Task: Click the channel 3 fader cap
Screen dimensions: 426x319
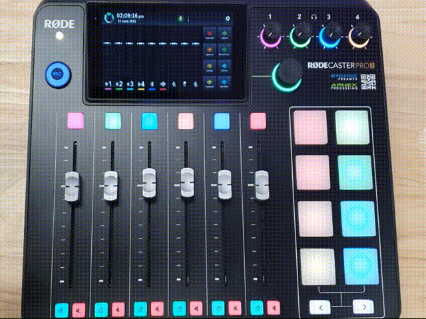Action: point(149,183)
